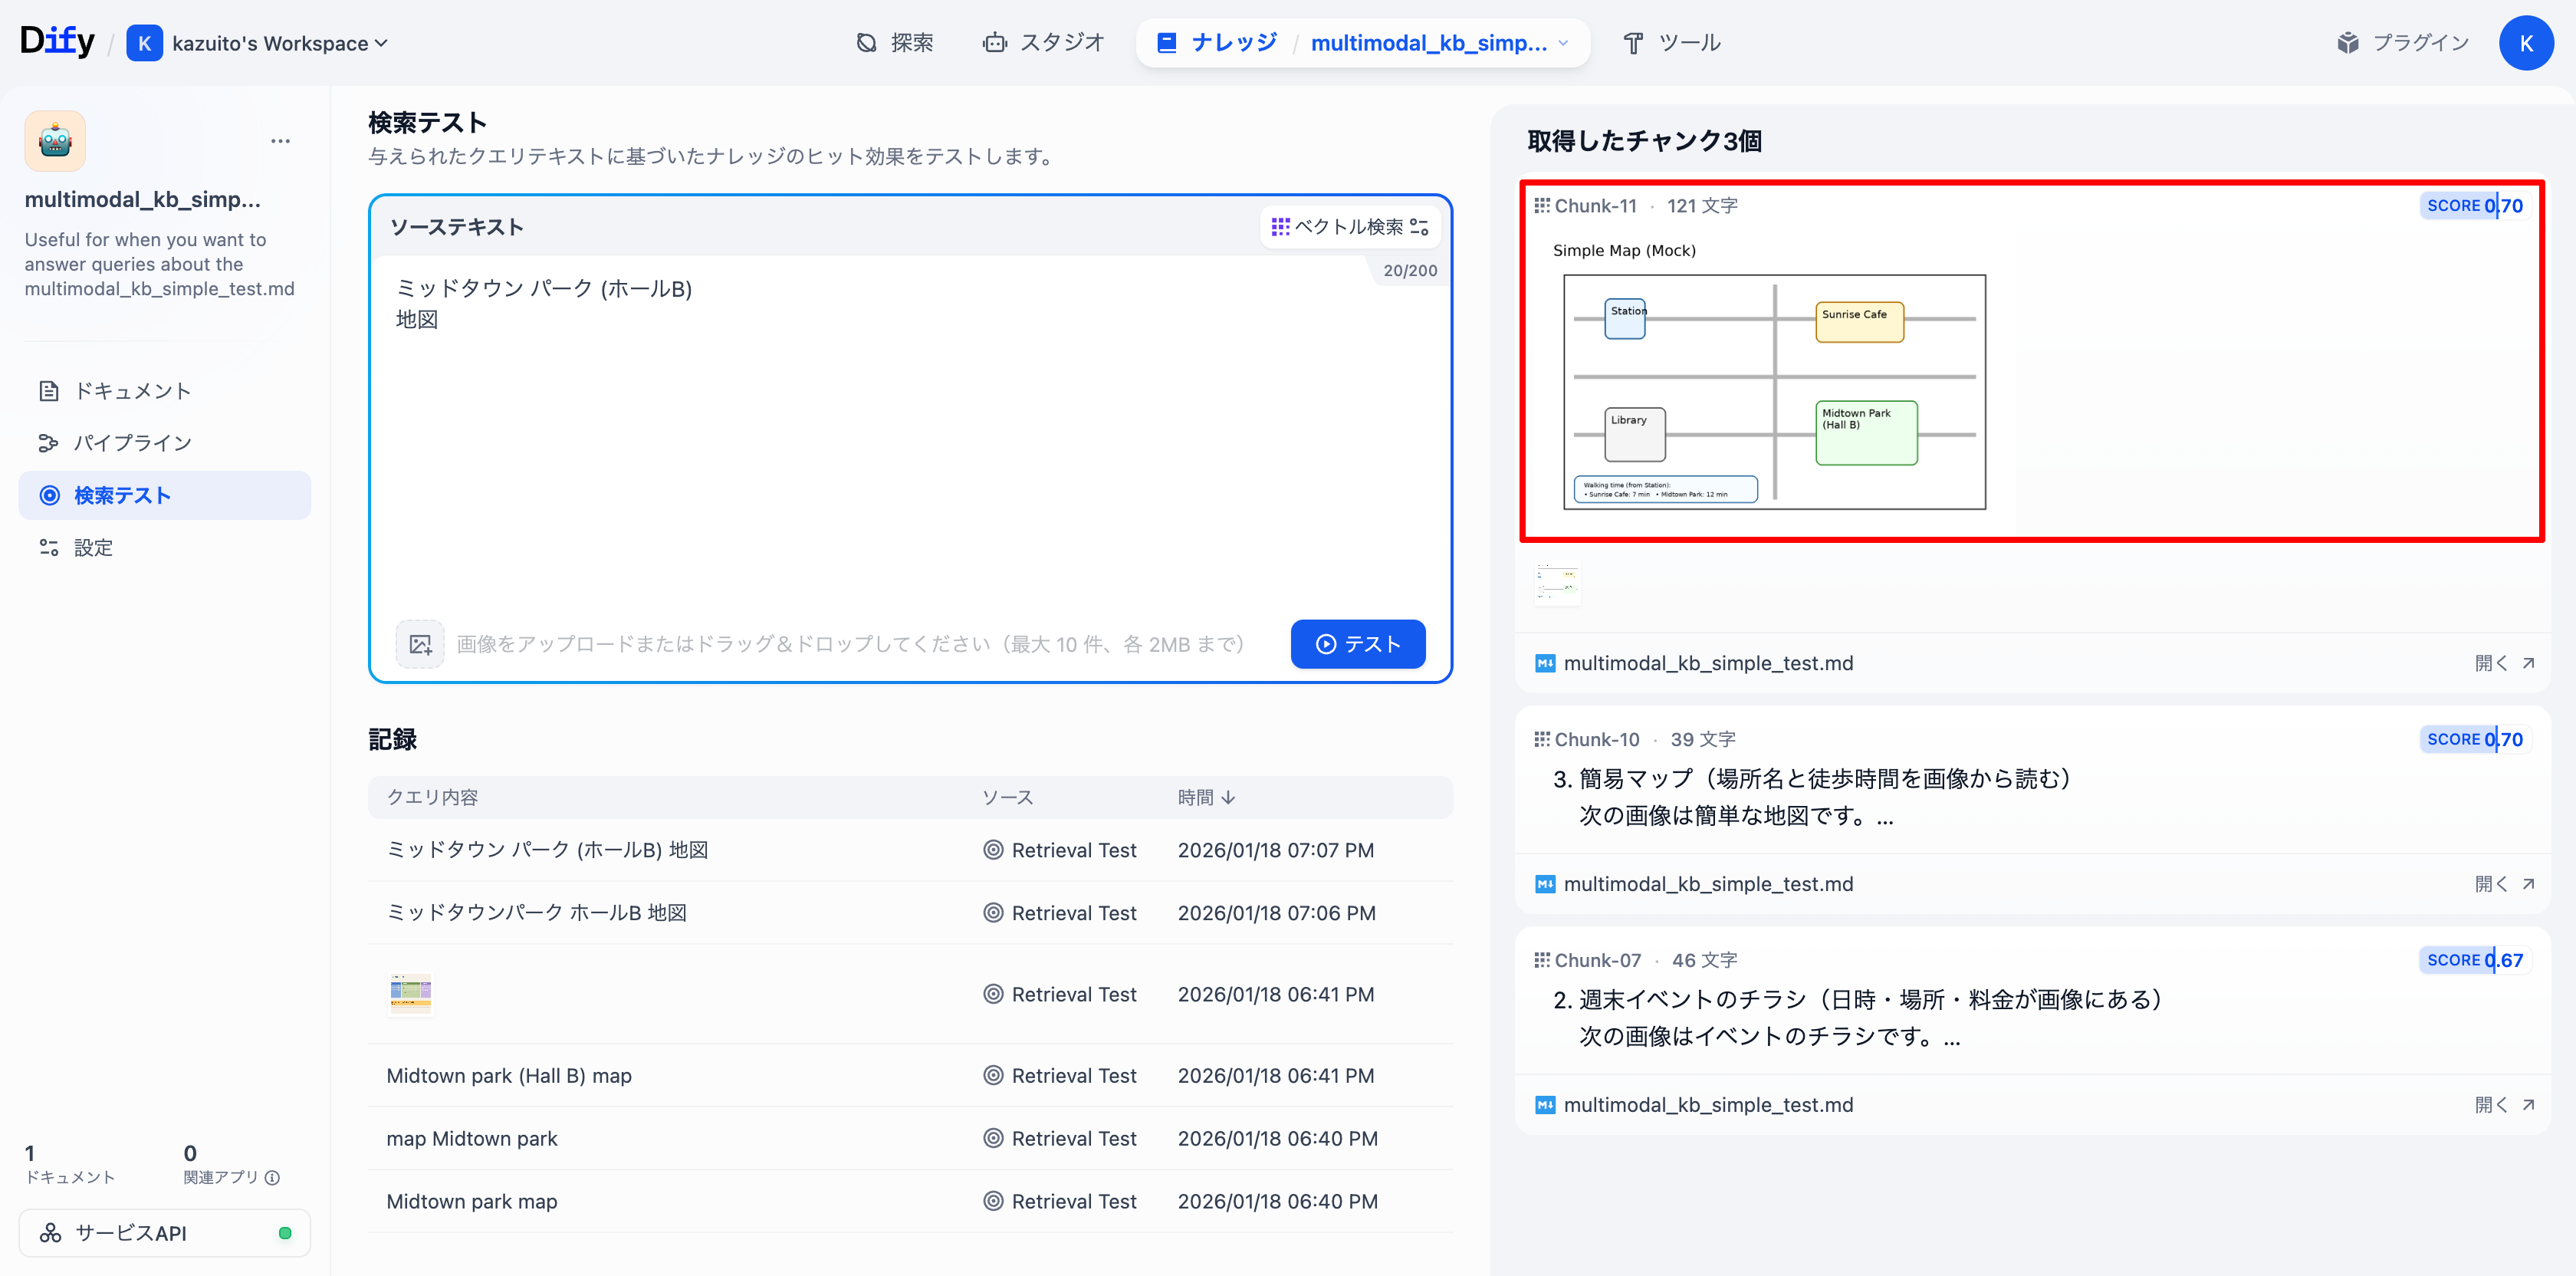This screenshot has width=2576, height=1276.
Task: Click the サービスAPI status indicator
Action: point(285,1233)
